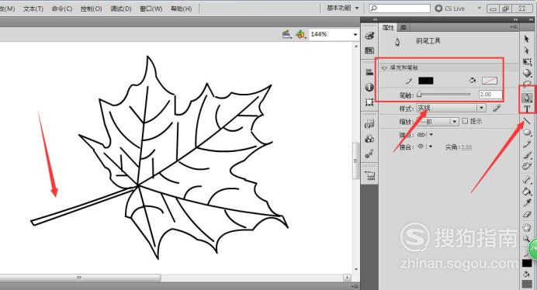Open the 帮助(H) menu

click(x=181, y=9)
